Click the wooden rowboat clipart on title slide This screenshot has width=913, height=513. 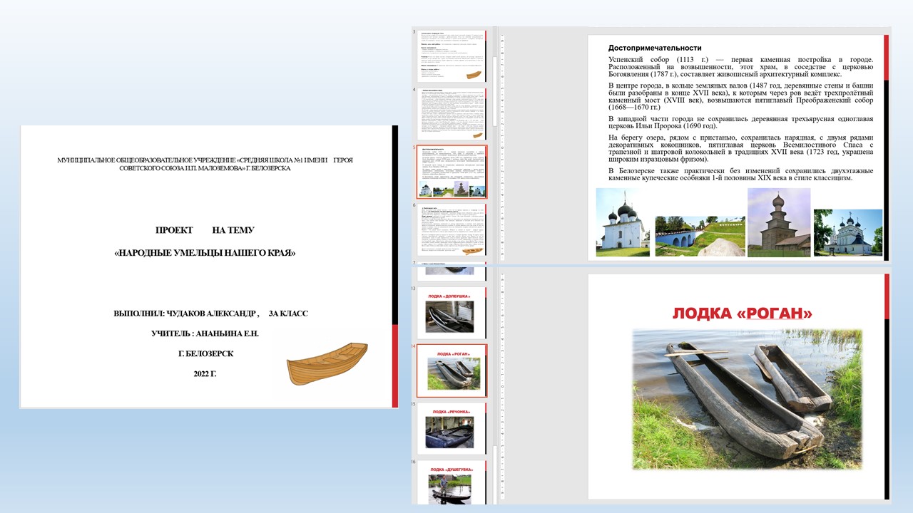(327, 363)
